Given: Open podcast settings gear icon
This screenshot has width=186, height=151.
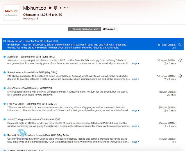Looking at the screenshot, I should click(56, 8).
